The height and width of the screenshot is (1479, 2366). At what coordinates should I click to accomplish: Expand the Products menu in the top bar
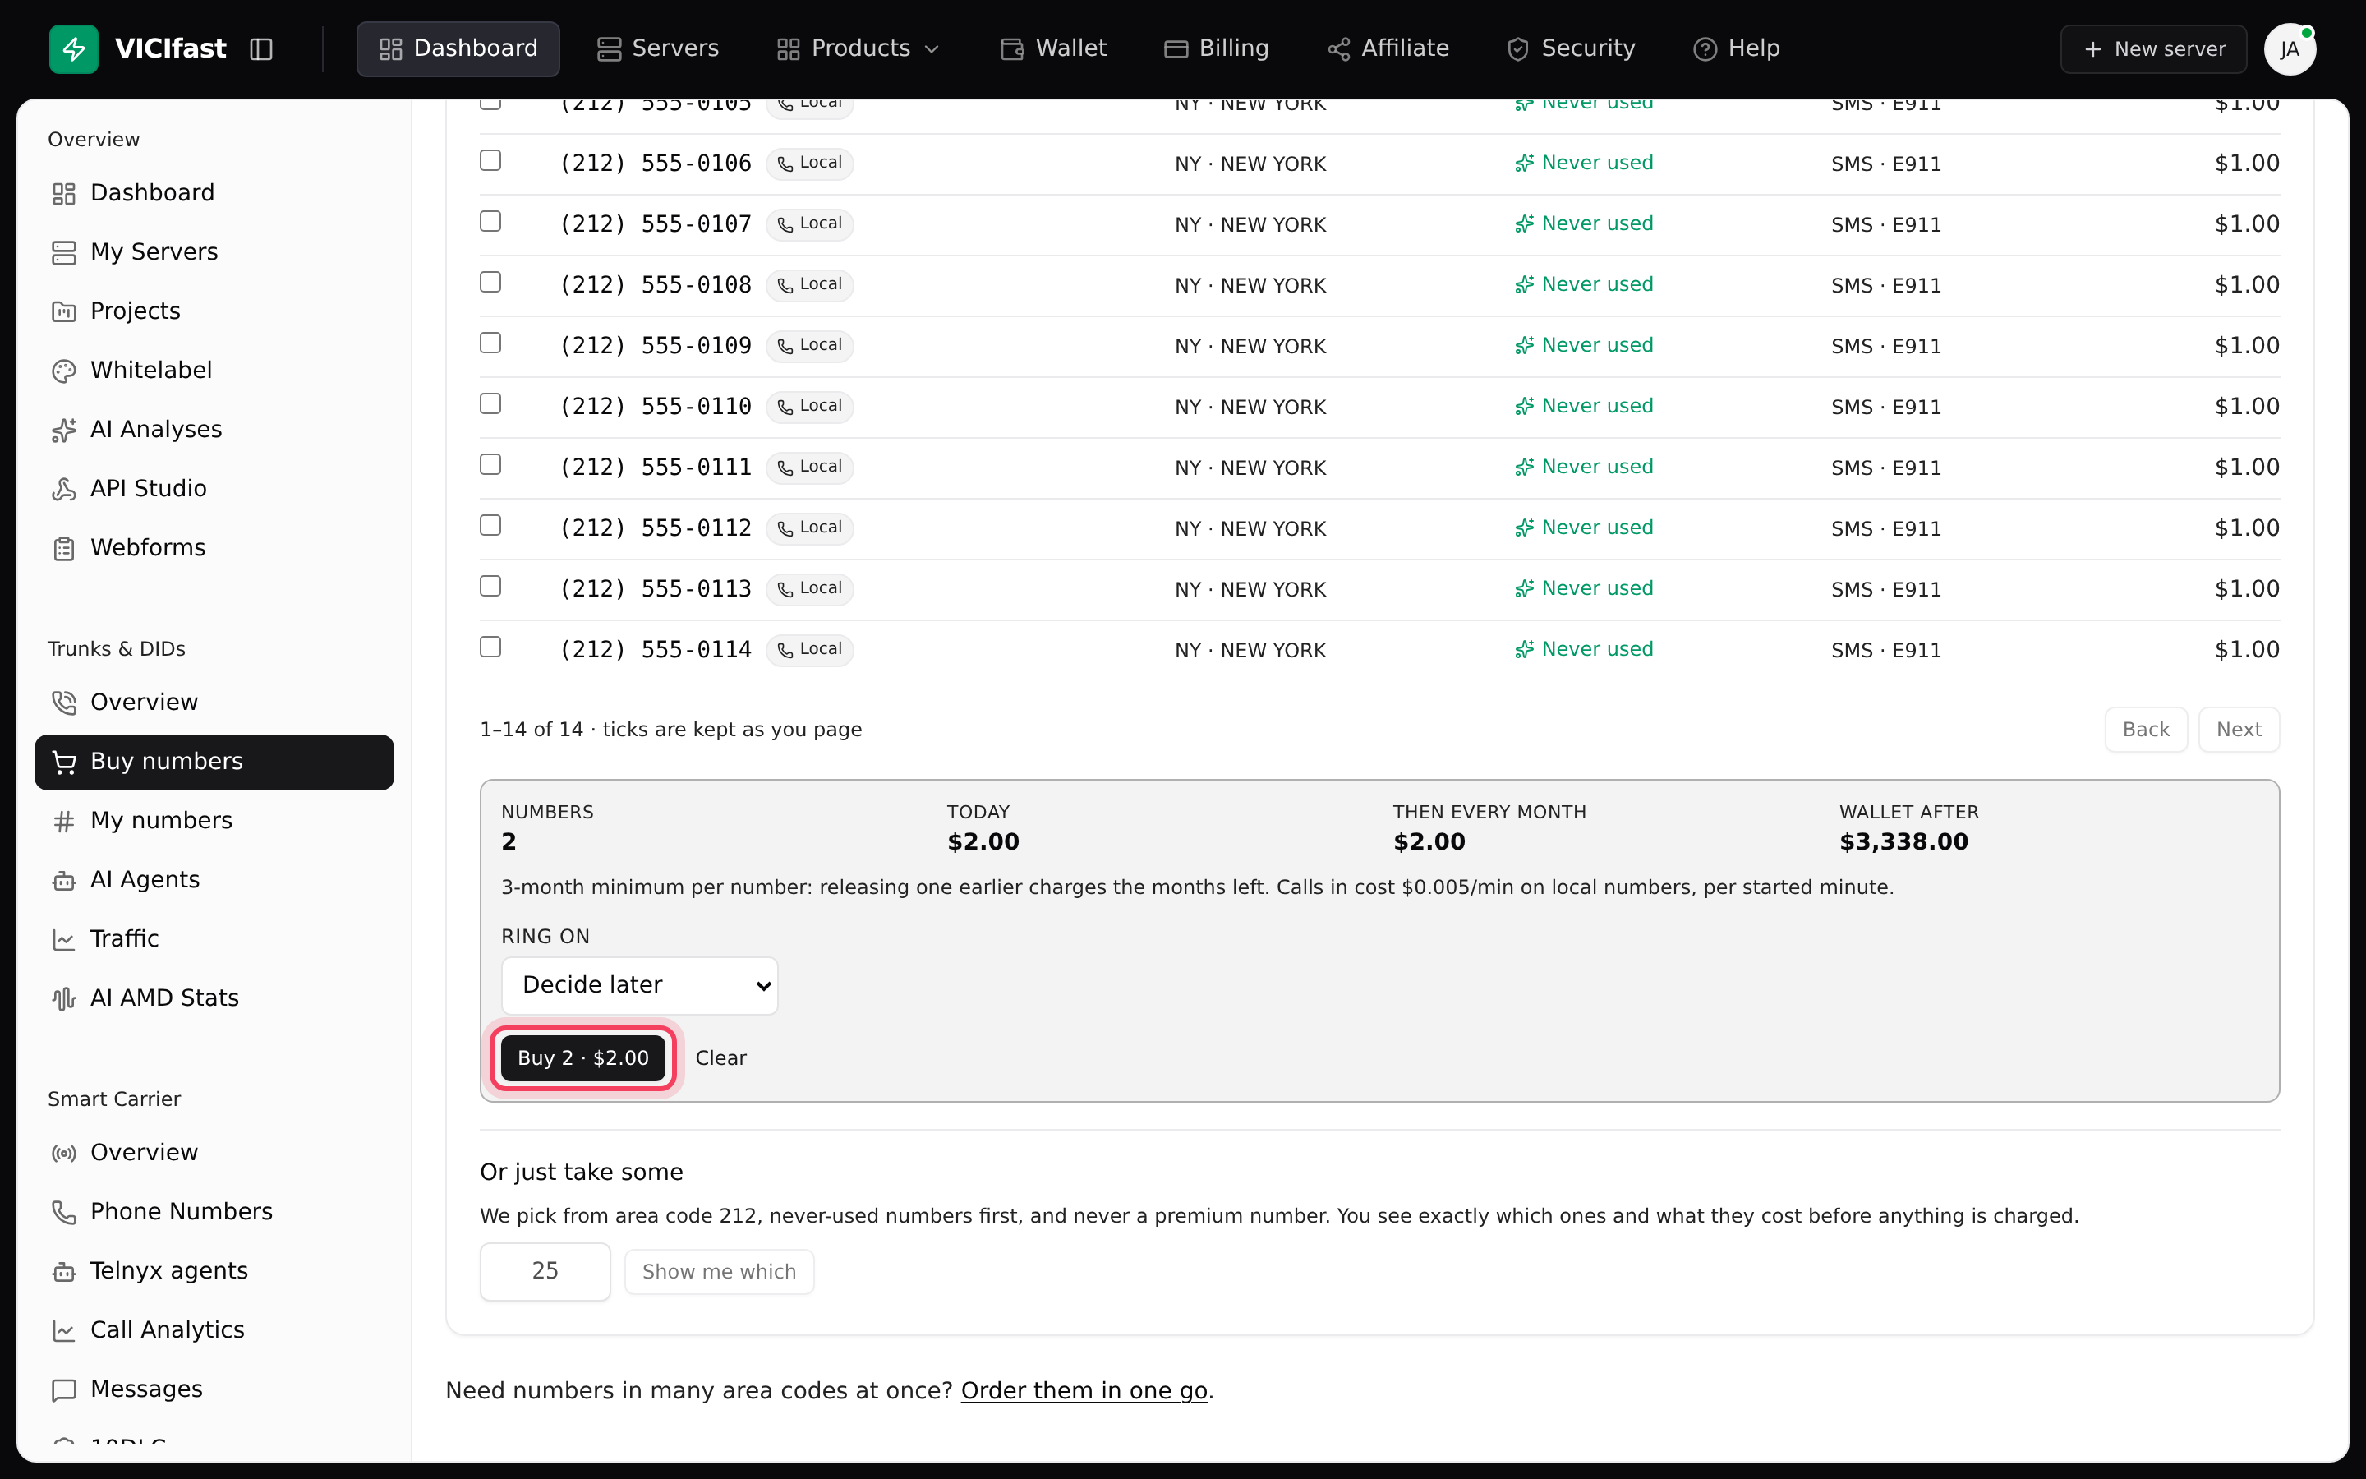click(x=858, y=49)
